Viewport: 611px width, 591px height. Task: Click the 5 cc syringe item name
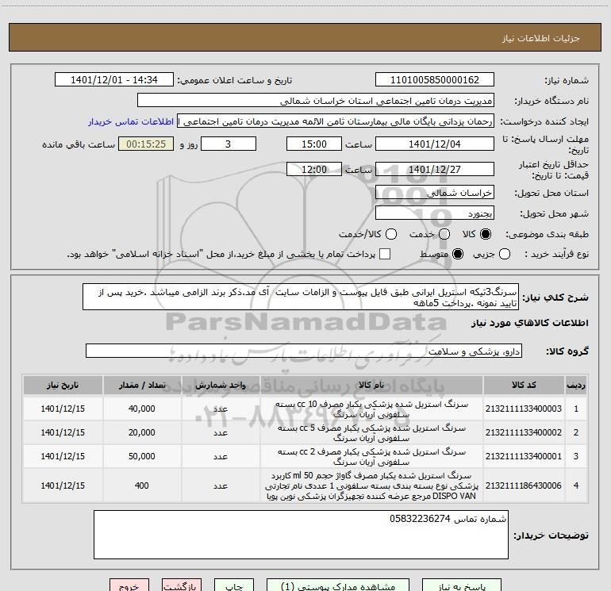pyautogui.click(x=371, y=433)
